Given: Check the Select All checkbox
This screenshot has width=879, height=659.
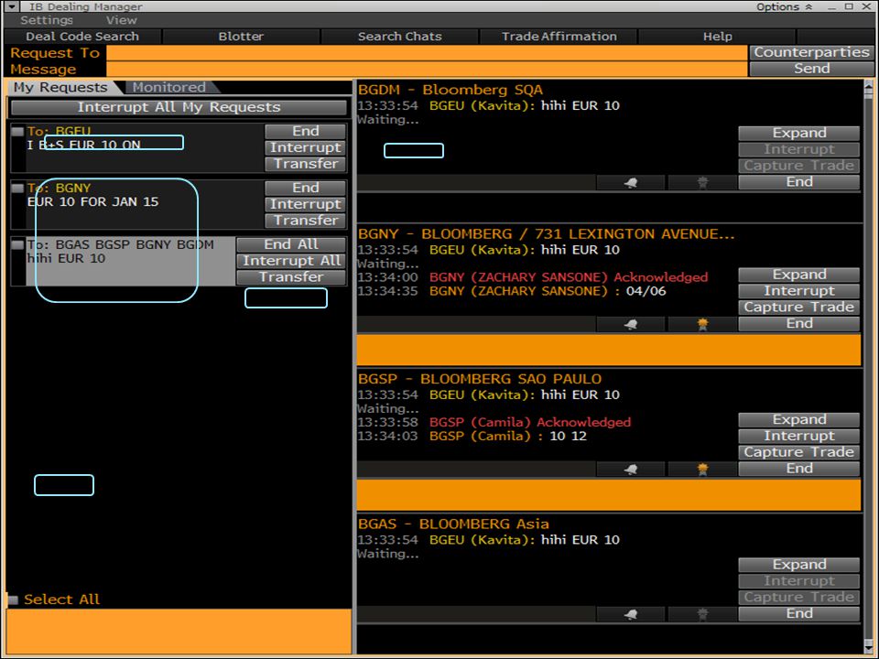Looking at the screenshot, I should (x=14, y=600).
